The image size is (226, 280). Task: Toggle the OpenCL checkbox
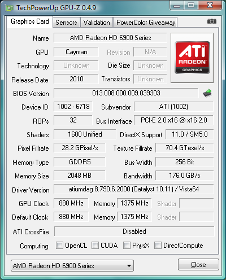(59, 246)
